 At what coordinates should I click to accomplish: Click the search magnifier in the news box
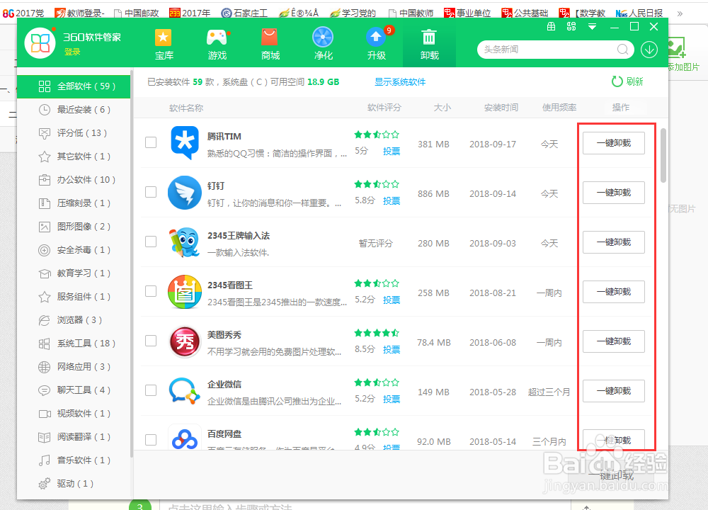tap(623, 50)
